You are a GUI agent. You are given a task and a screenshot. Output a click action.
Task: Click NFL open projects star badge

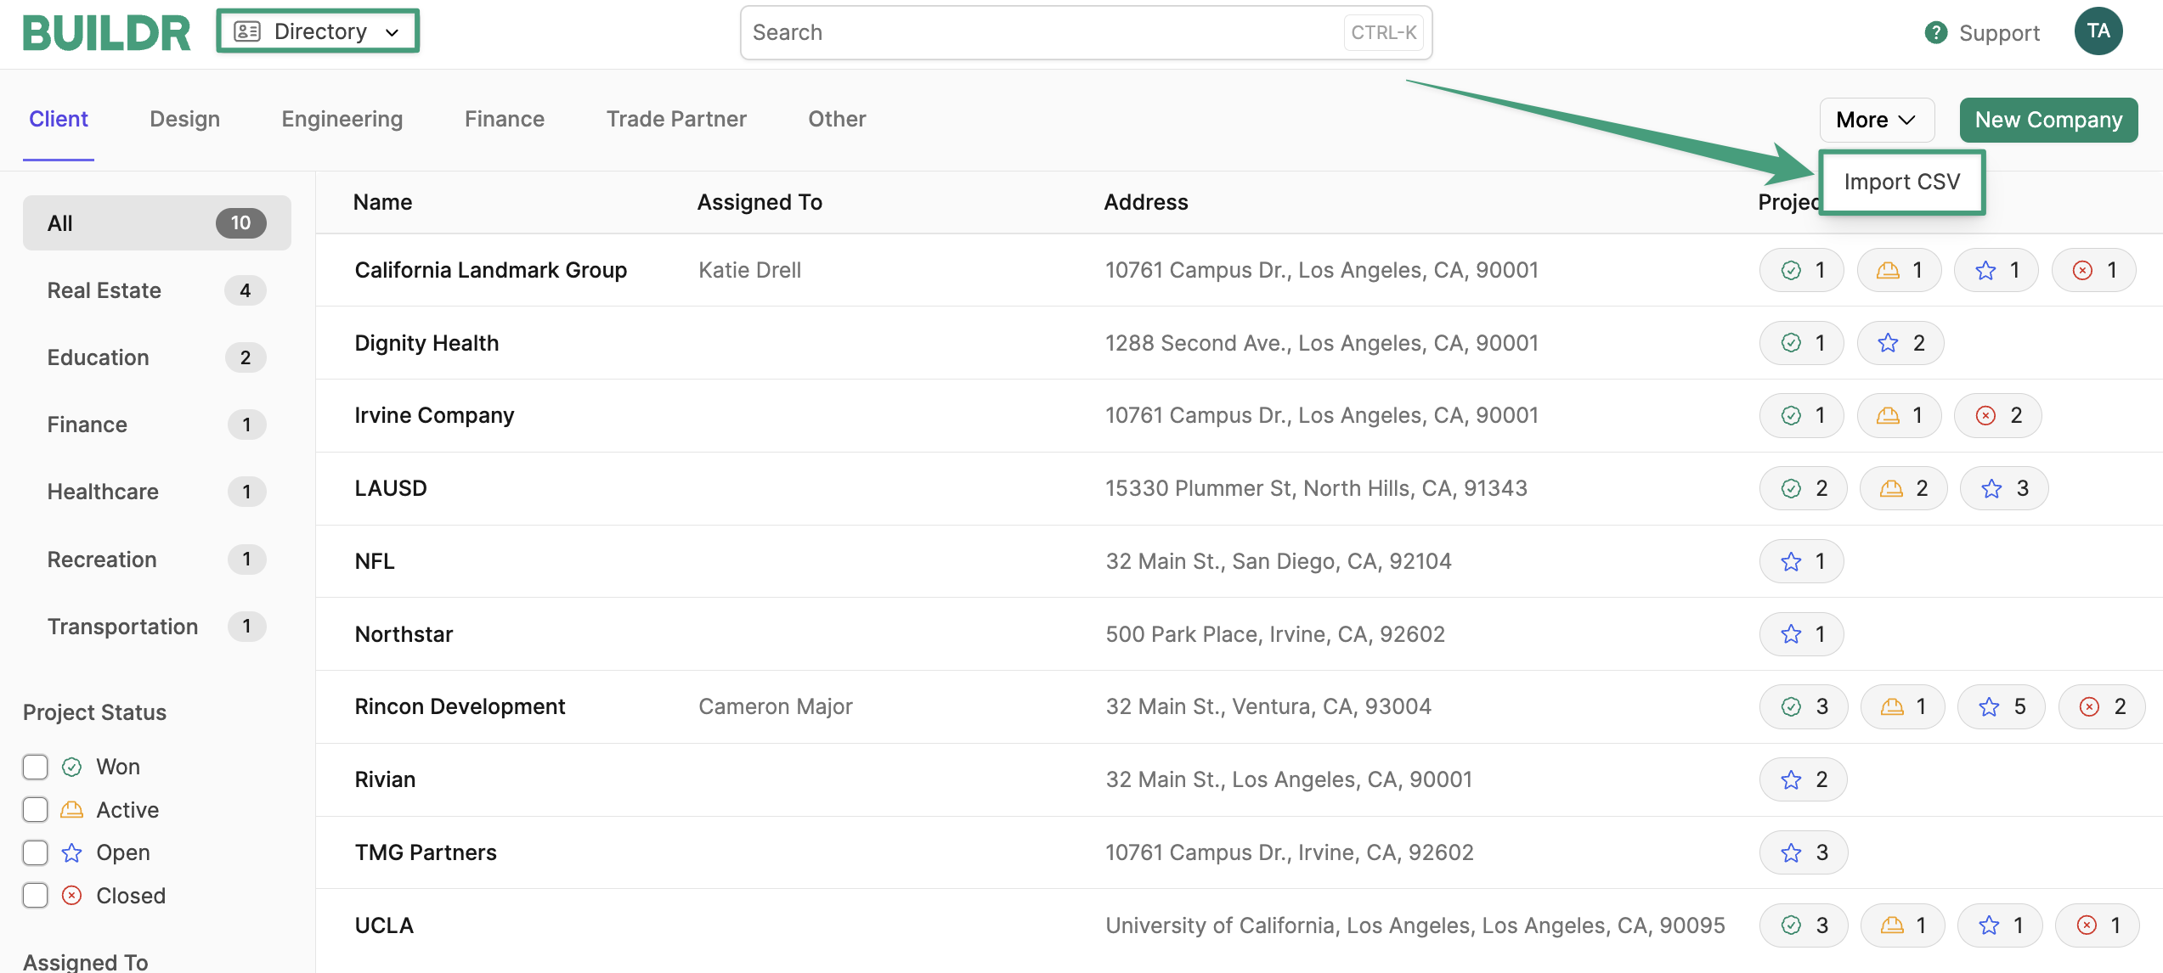click(x=1801, y=561)
